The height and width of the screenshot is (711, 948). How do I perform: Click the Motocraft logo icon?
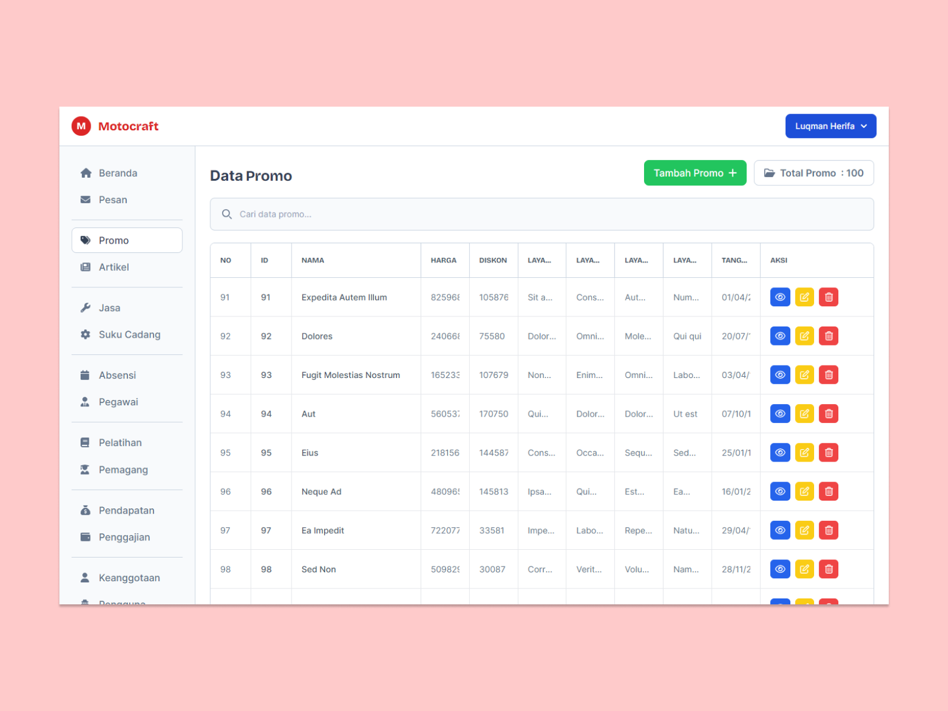(x=81, y=126)
